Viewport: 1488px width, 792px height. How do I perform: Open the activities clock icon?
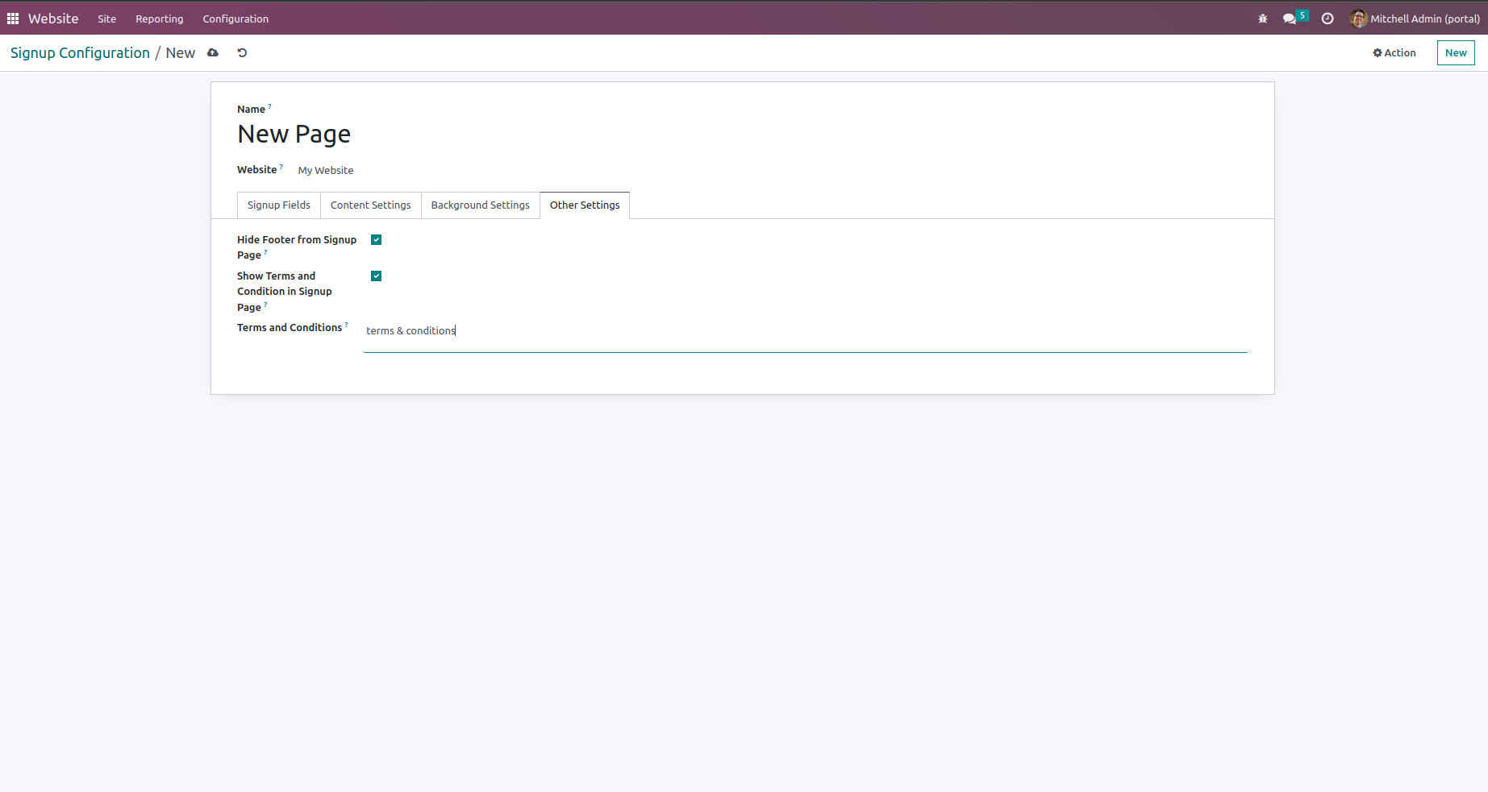coord(1328,19)
